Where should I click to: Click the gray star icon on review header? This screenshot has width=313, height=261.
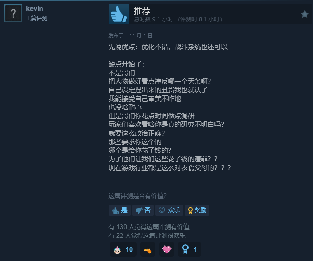[305, 14]
